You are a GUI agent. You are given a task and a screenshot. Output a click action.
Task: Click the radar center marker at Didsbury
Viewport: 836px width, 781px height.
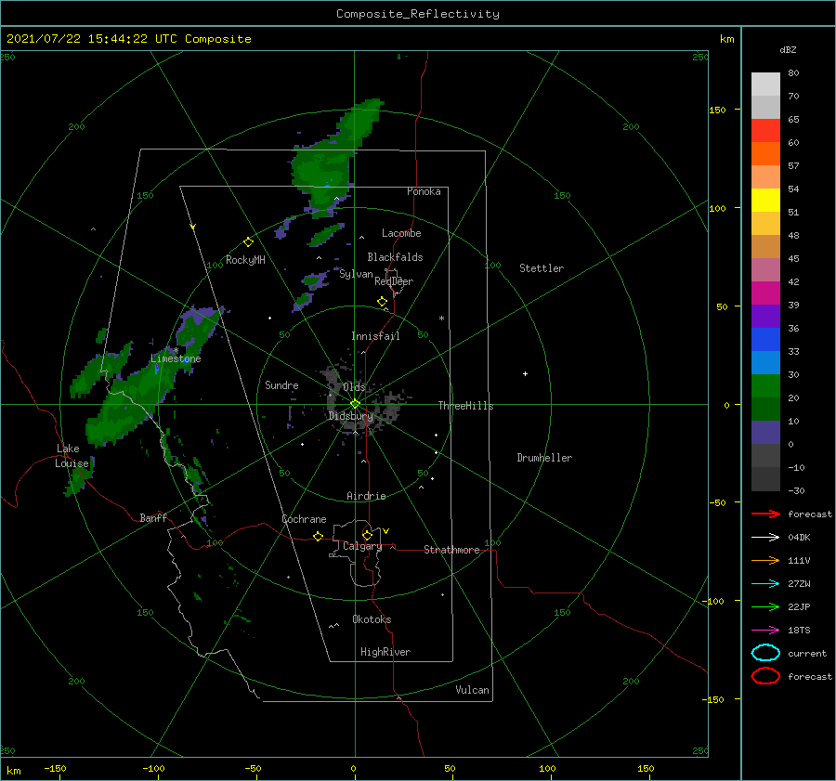(x=355, y=404)
